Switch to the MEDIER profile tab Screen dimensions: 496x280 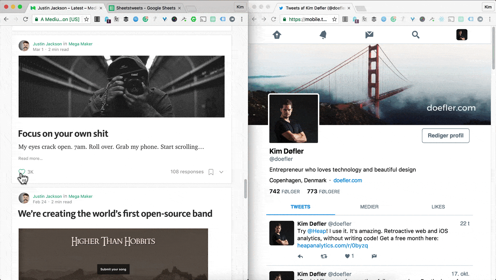(x=369, y=207)
